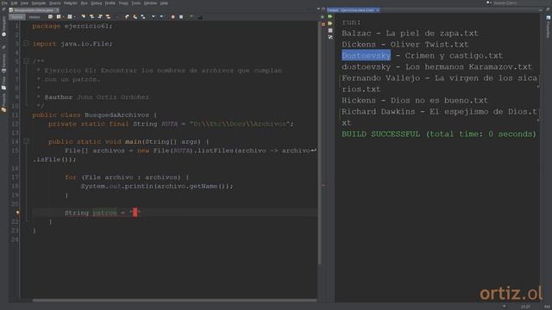The width and height of the screenshot is (552, 310).
Task: Click red error stripe mark beside editor
Action: tap(323, 186)
